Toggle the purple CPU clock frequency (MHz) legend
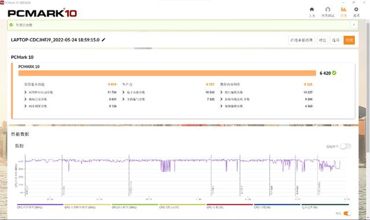The height and width of the screenshot is (220, 370). tap(40, 206)
